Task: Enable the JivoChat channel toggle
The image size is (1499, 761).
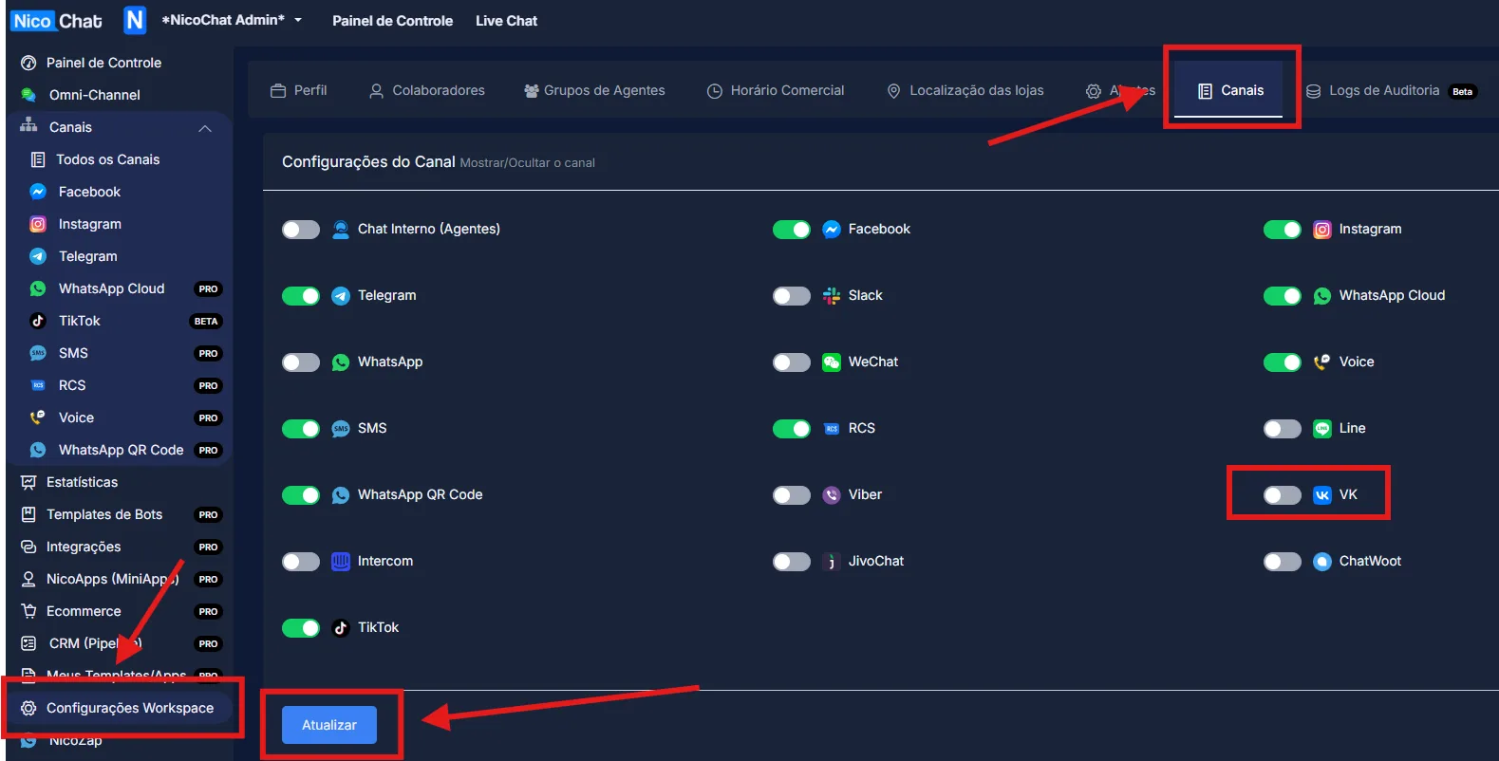Action: tap(792, 562)
